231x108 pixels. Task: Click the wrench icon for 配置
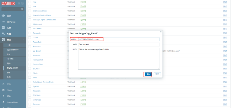pyautogui.click(x=3, y=34)
